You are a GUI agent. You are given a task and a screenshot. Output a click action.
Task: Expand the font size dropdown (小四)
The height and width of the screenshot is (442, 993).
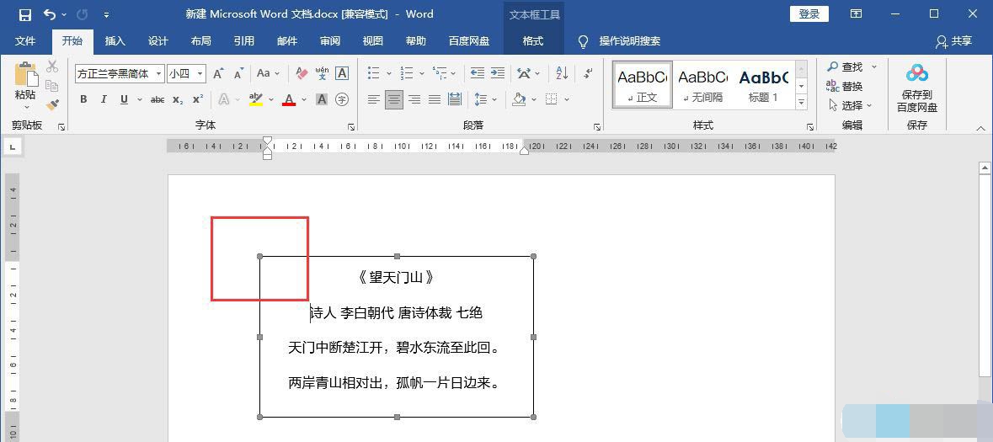click(x=200, y=74)
